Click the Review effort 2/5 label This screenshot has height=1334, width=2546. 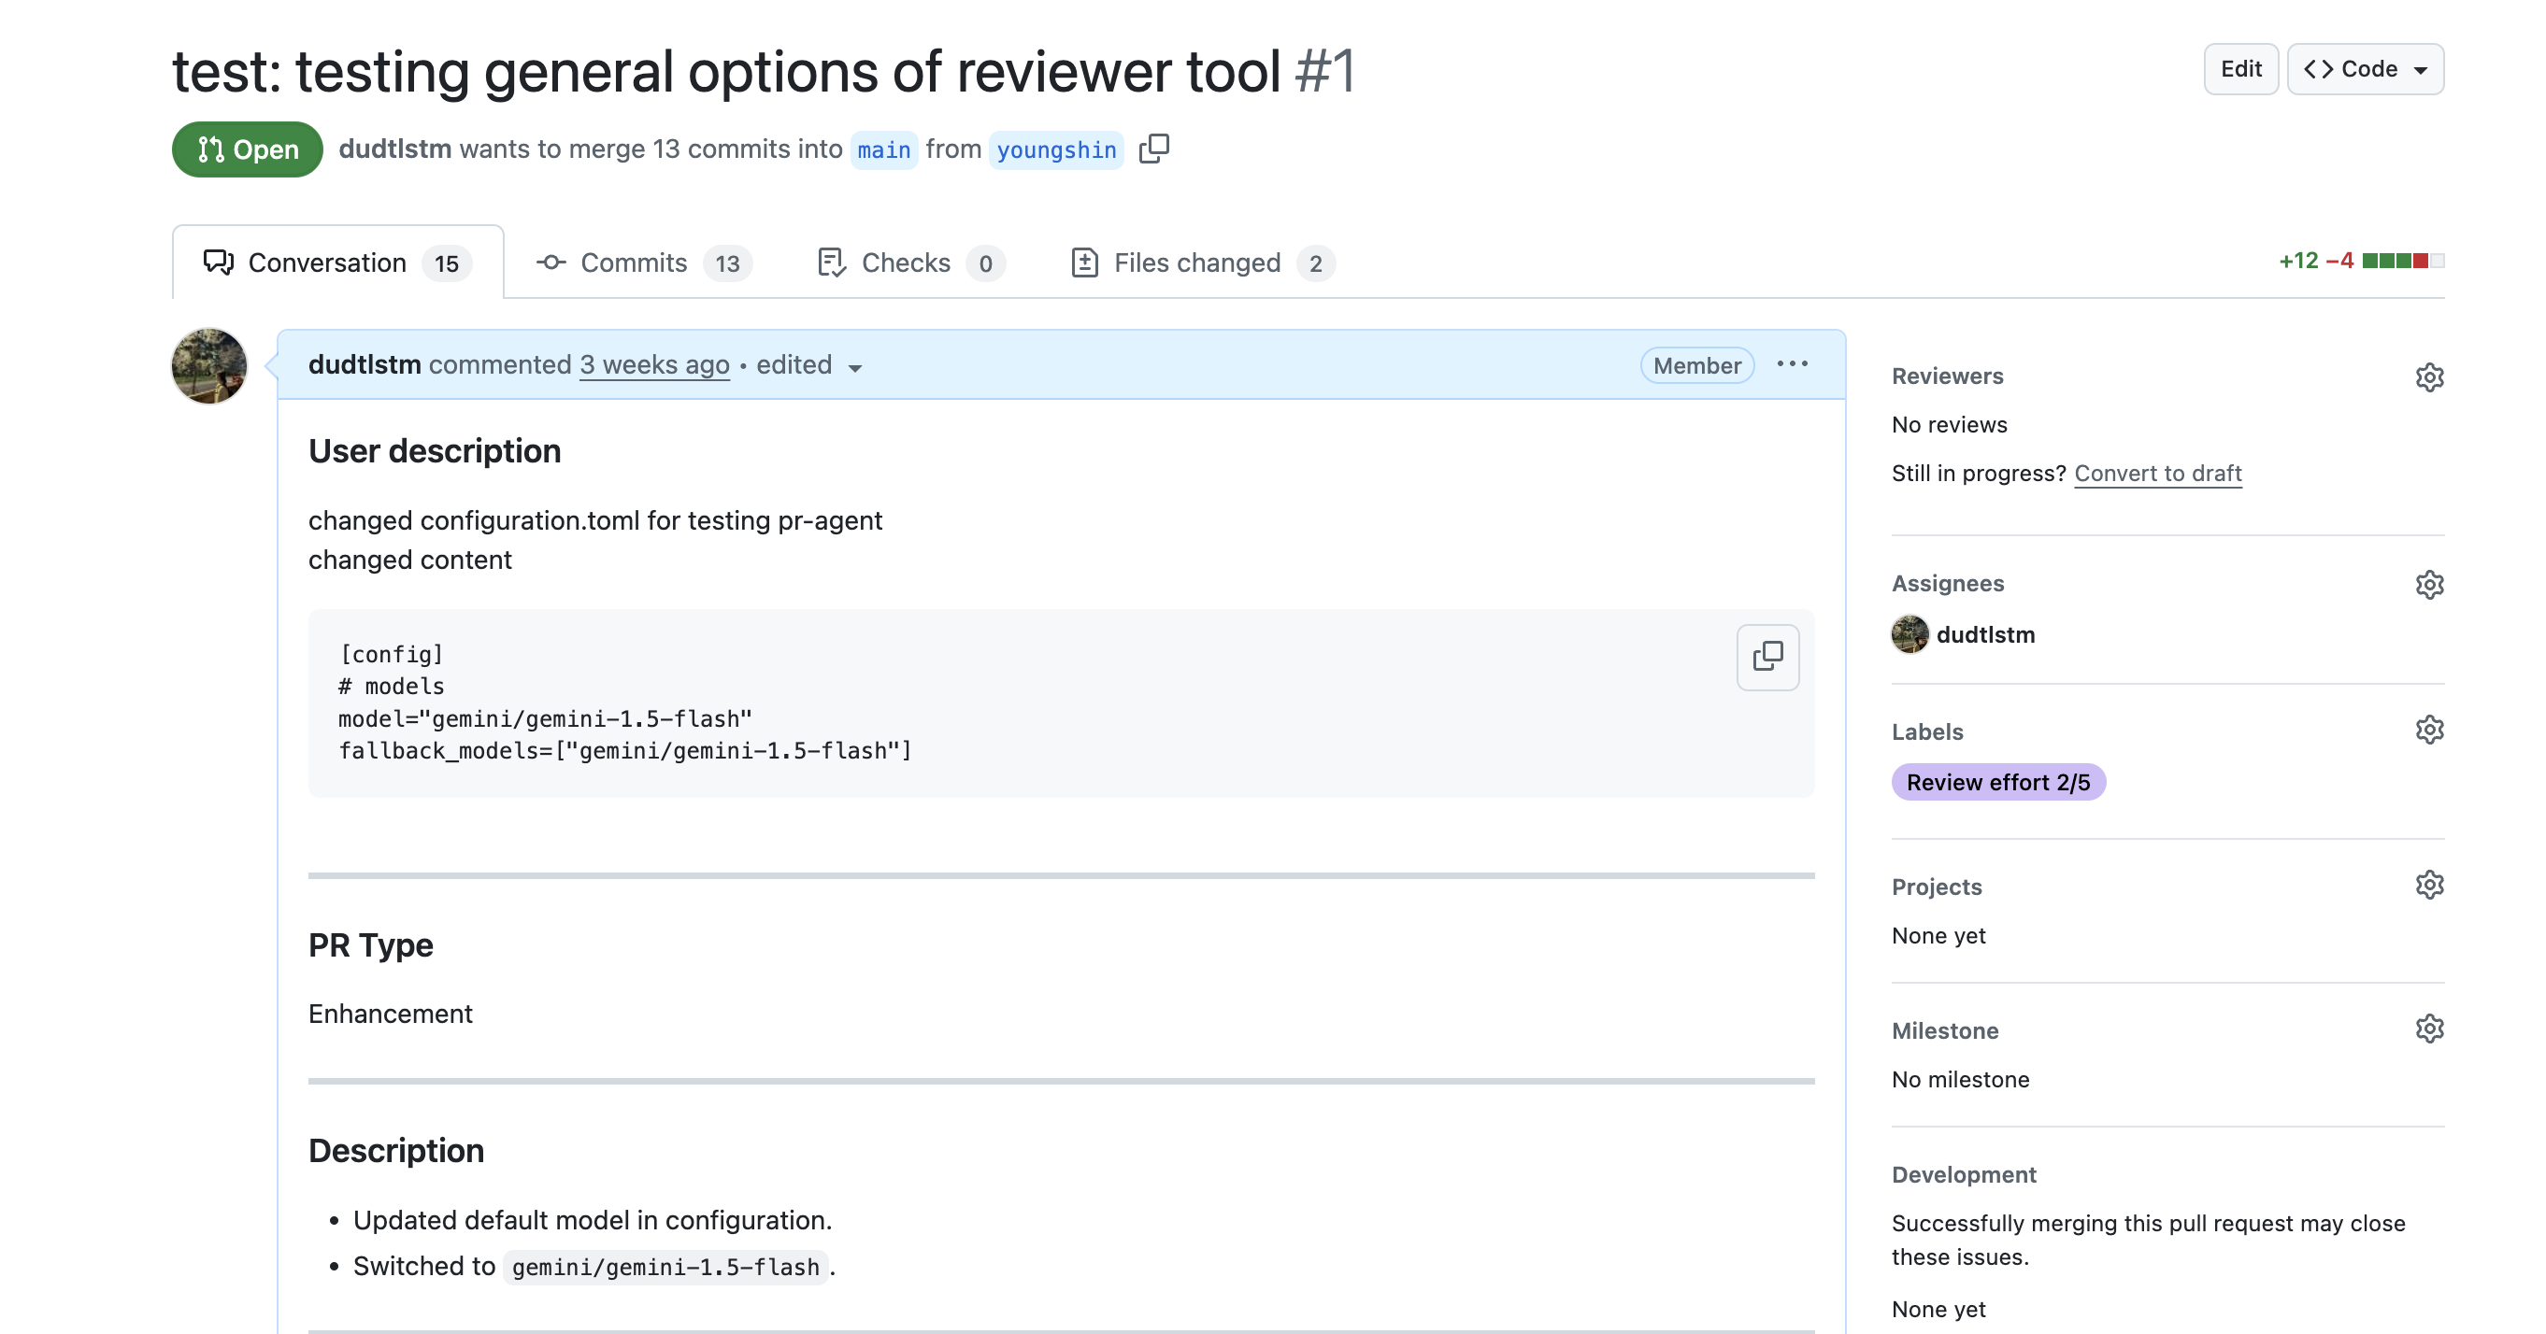pyautogui.click(x=1997, y=783)
